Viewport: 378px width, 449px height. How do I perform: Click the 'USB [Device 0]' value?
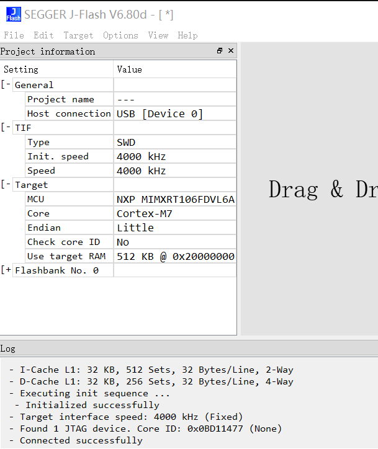(x=175, y=113)
